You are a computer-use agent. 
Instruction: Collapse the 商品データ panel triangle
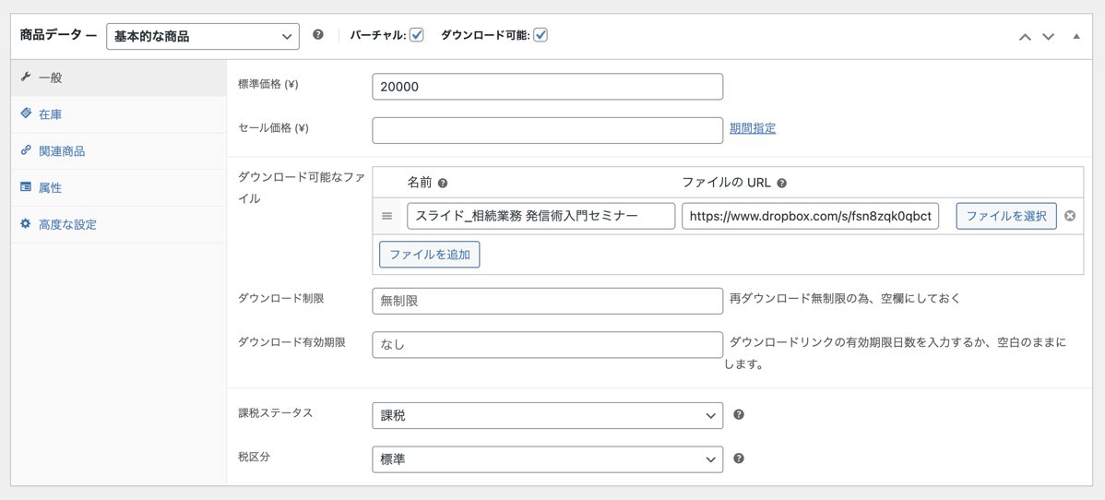tap(1076, 36)
